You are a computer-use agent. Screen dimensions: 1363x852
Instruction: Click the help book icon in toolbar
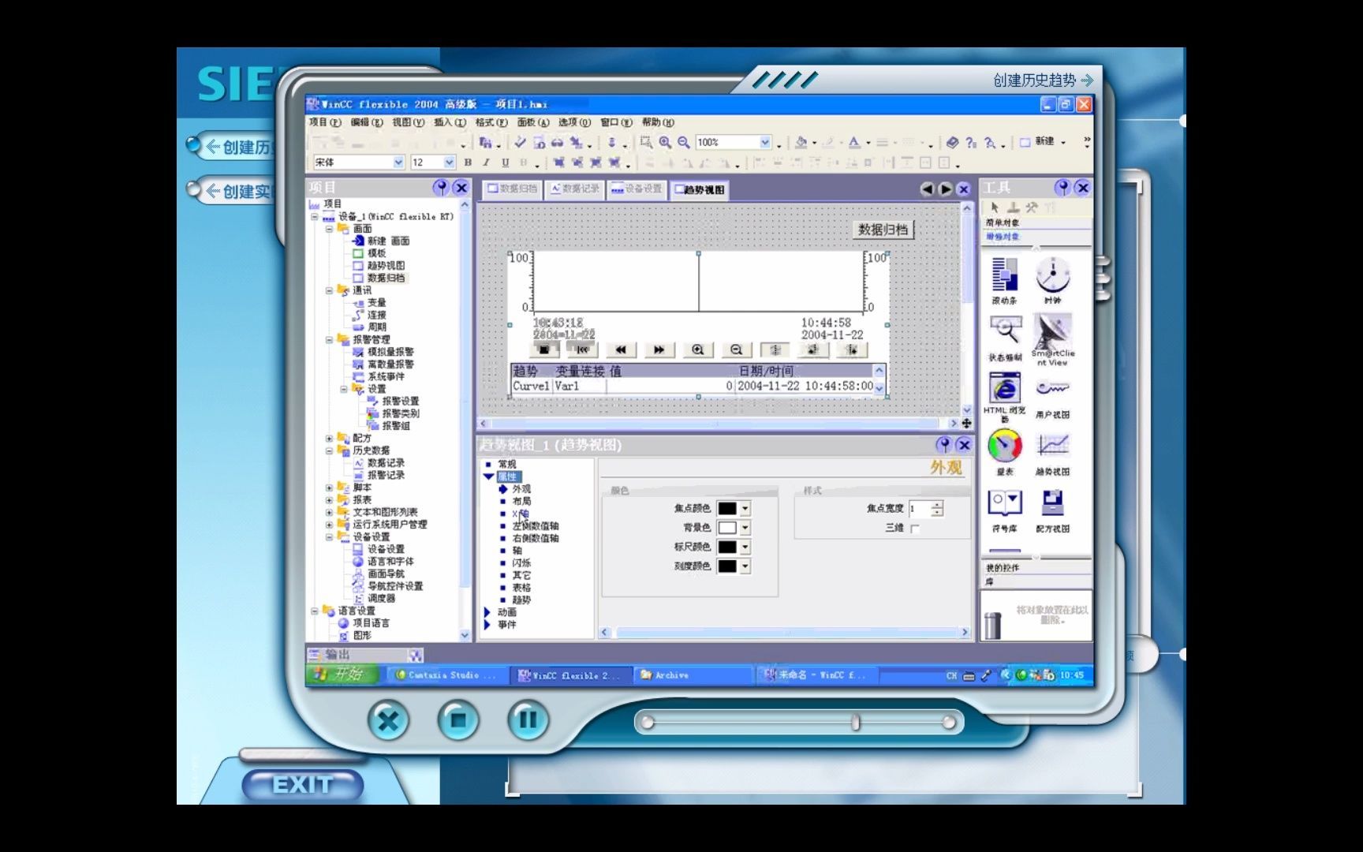pos(952,142)
